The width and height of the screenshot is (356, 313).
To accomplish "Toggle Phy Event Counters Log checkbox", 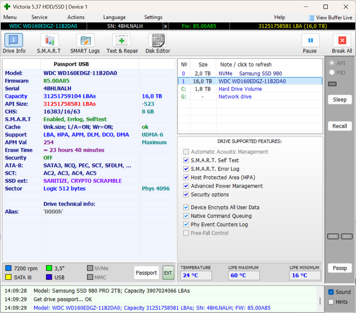I will tap(186, 225).
